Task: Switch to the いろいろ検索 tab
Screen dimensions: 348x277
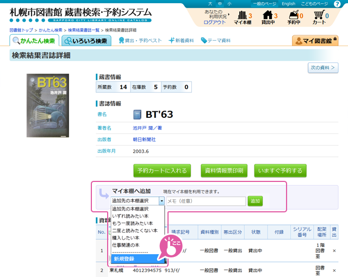Action: pyautogui.click(x=86, y=41)
